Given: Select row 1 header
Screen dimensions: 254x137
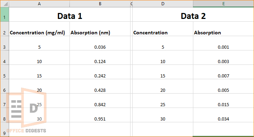Looking at the screenshot, I should click(5, 14).
